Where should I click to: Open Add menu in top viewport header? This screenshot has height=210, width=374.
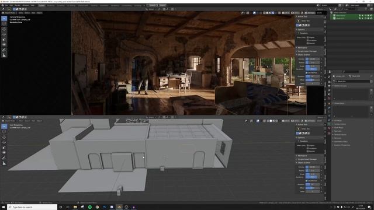(33, 13)
